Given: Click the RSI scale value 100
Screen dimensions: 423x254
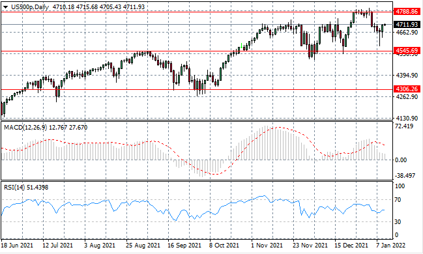Looking at the screenshot, I should pyautogui.click(x=400, y=186).
